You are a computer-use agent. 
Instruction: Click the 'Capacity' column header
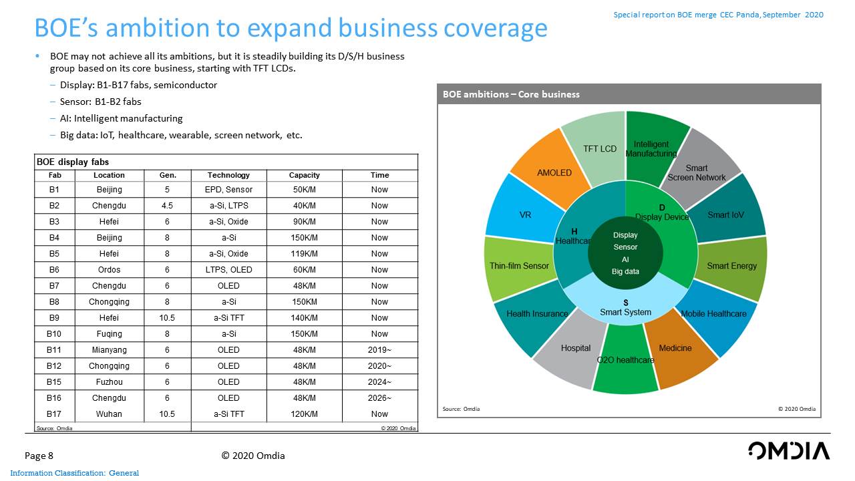[x=304, y=175]
